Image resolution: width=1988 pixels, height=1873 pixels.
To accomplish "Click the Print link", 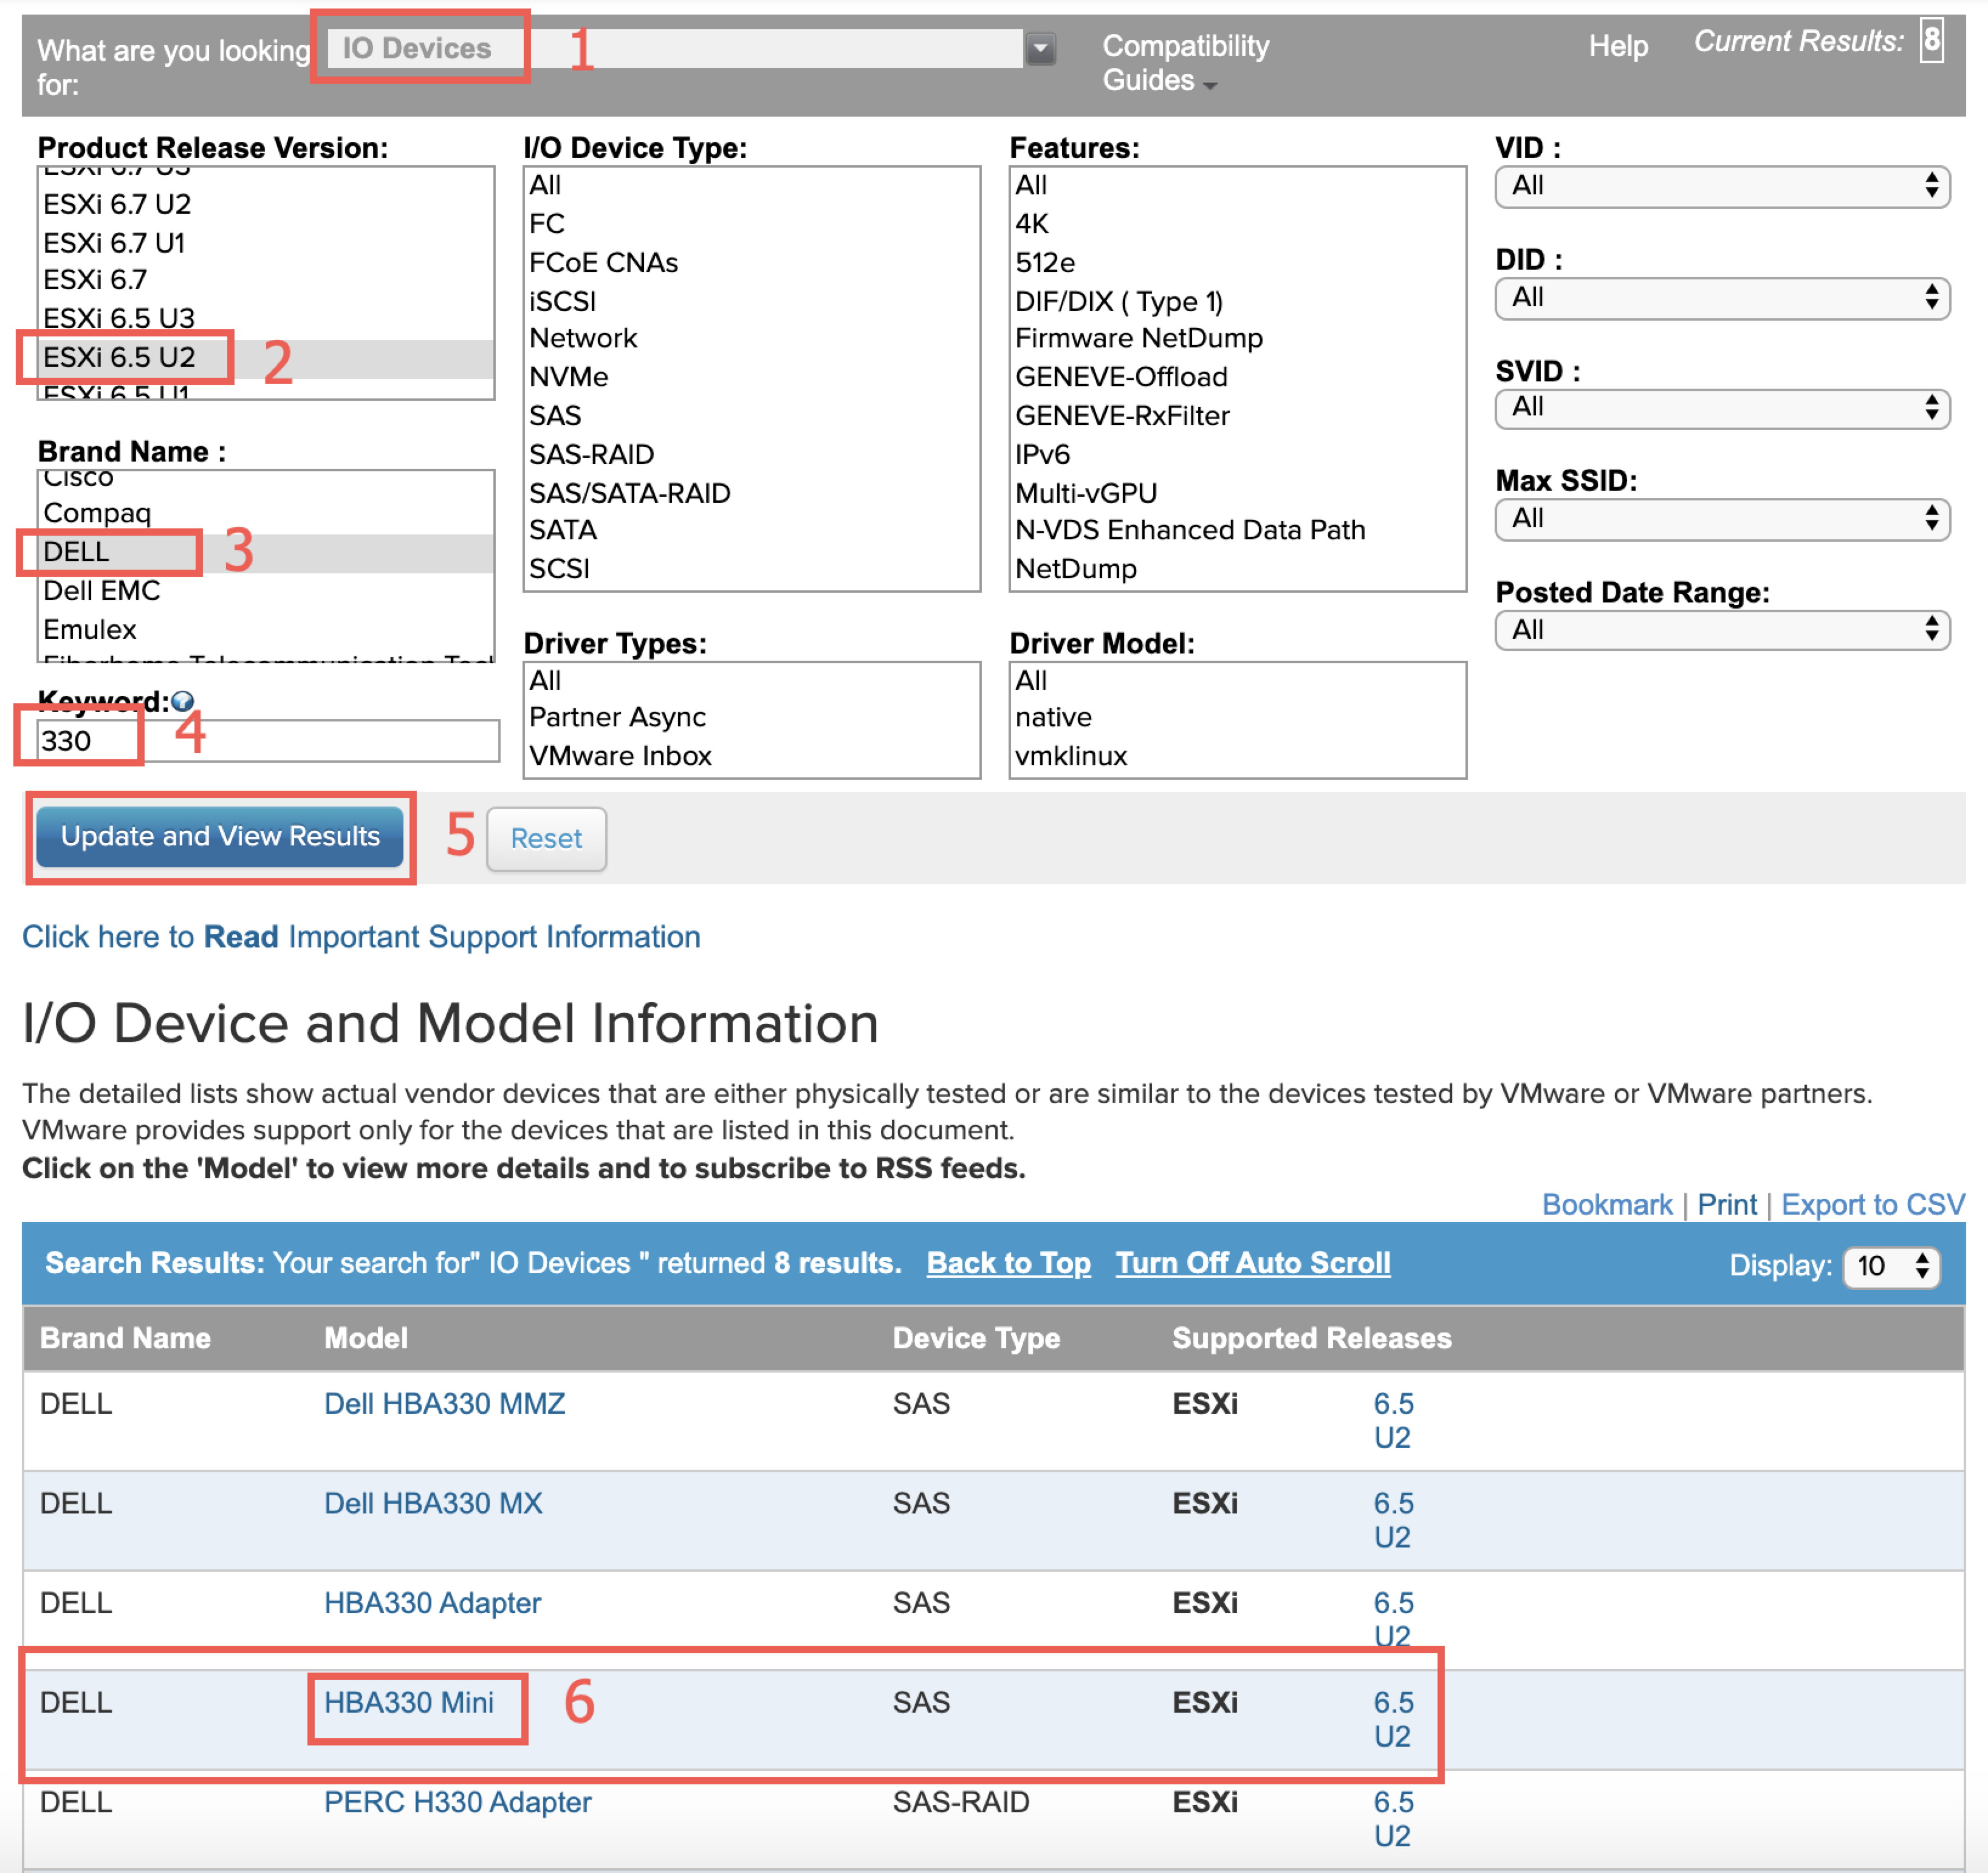I will [1727, 1204].
